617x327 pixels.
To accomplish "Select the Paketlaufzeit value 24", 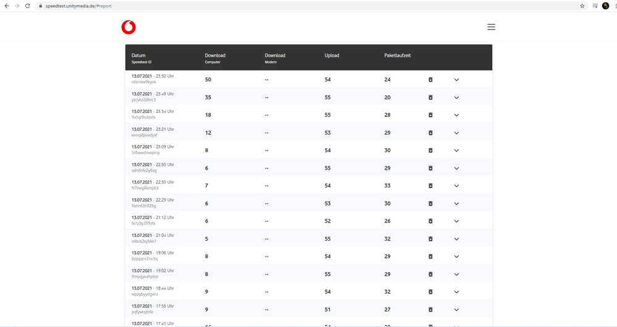I will [387, 80].
